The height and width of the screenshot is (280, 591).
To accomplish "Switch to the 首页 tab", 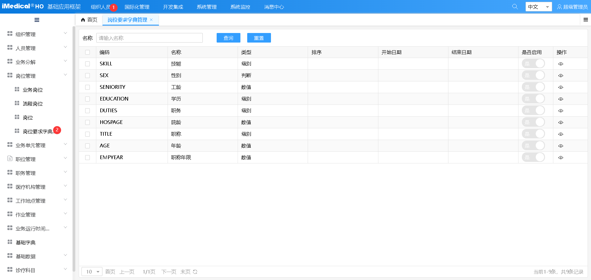I will pyautogui.click(x=89, y=20).
